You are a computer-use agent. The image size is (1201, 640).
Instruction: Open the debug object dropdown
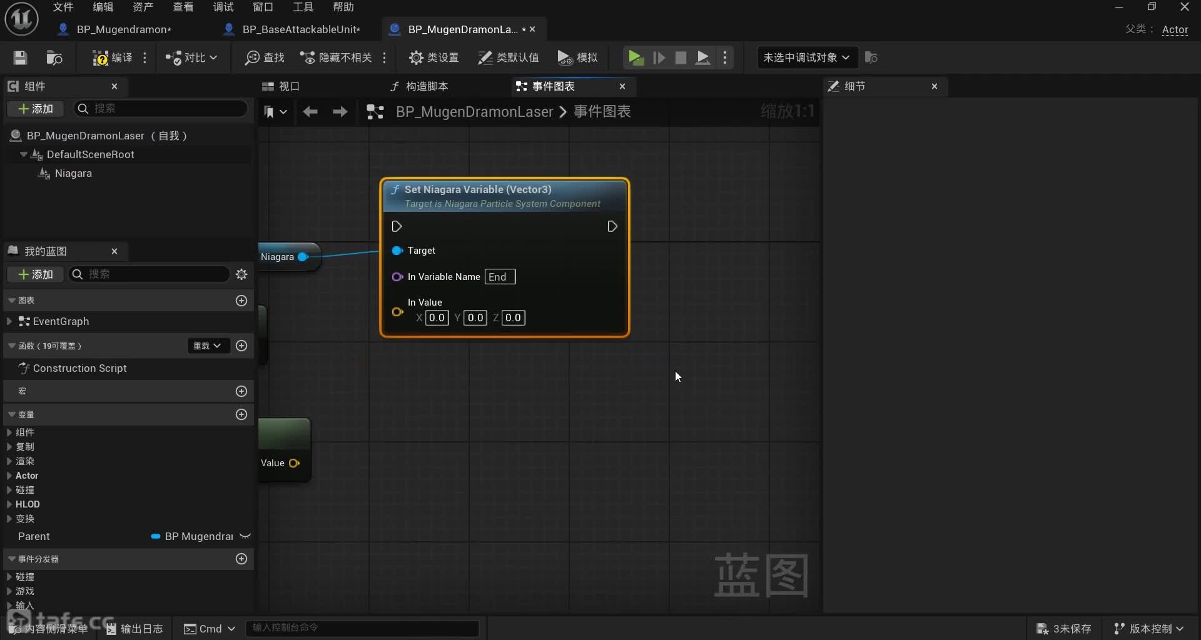806,57
